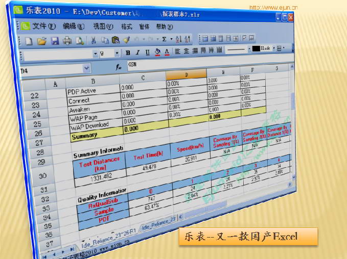
Task: Undo the last action
Action: click(x=136, y=40)
